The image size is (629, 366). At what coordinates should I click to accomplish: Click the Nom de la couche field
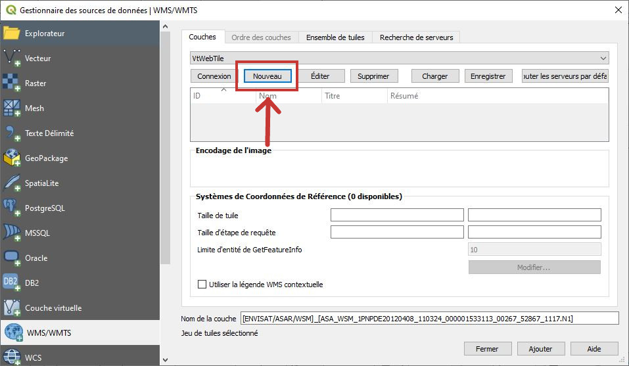pos(430,319)
